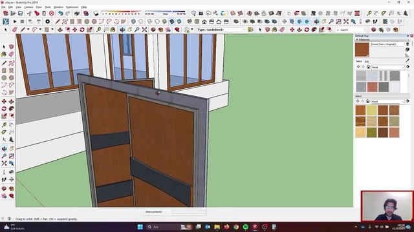Click the Undo arrow icon

(x=60, y=13)
